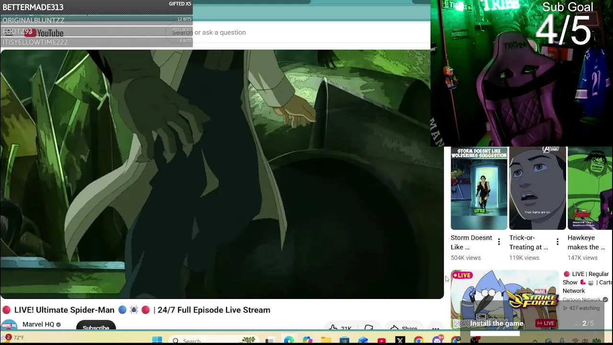Open the 'Storm Doesnt Like' short thumbnail
Screen dimensions: 613x345
click(x=479, y=188)
